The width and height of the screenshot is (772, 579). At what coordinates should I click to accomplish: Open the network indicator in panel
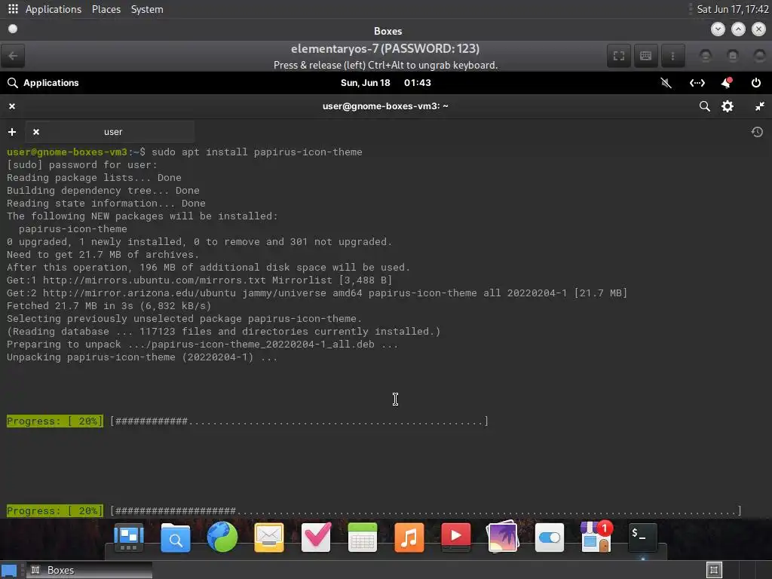(x=697, y=83)
